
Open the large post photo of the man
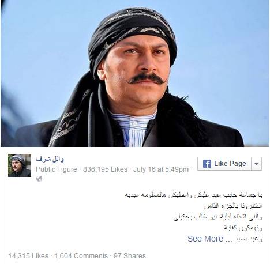(135, 73)
